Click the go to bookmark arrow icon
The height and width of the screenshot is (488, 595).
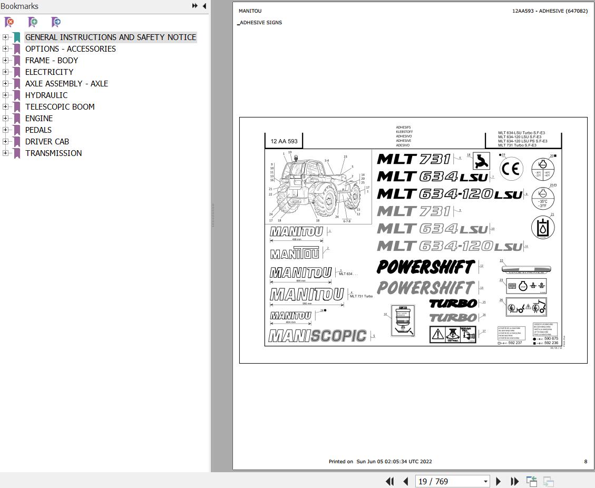click(x=56, y=22)
